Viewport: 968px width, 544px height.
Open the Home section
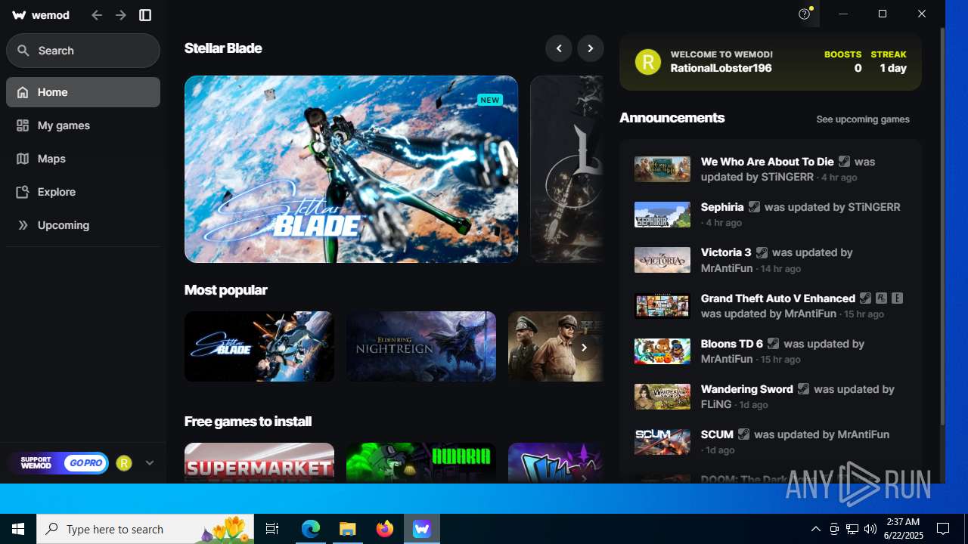tap(83, 92)
